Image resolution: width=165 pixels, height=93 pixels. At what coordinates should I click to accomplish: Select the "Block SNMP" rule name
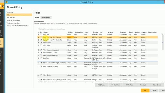click(x=47, y=45)
